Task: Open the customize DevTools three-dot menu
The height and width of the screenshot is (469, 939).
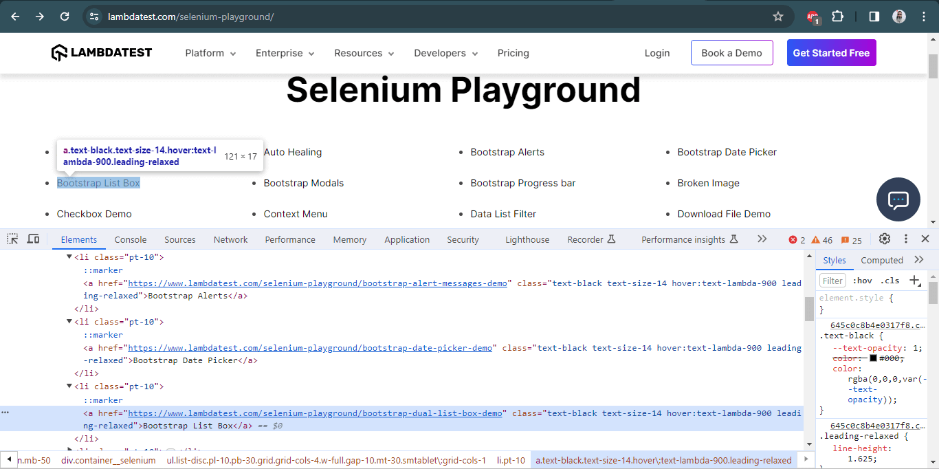Action: (905, 239)
